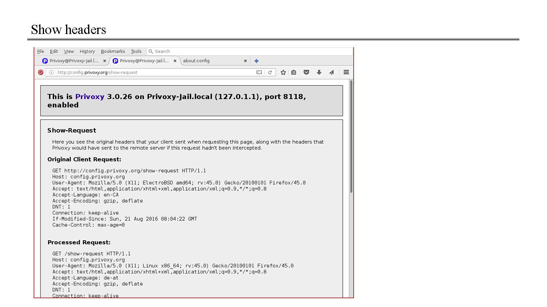The height and width of the screenshot is (307, 547).
Task: Show bookmarks list icon
Action: [x=294, y=72]
